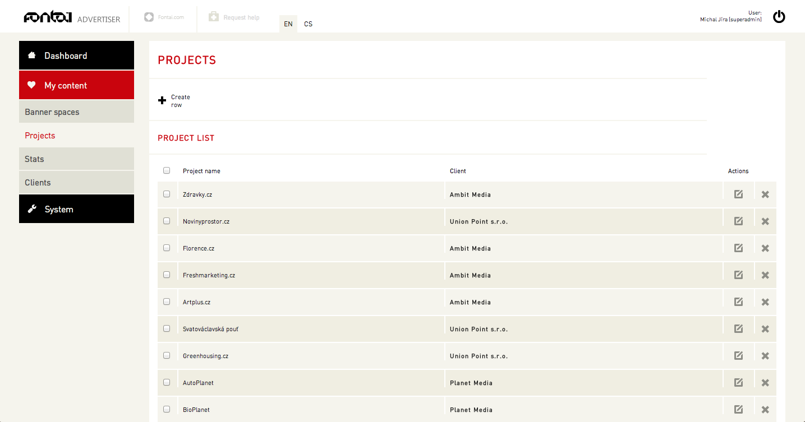Edit the BioPlanet project
Image resolution: width=805 pixels, height=422 pixels.
738,410
